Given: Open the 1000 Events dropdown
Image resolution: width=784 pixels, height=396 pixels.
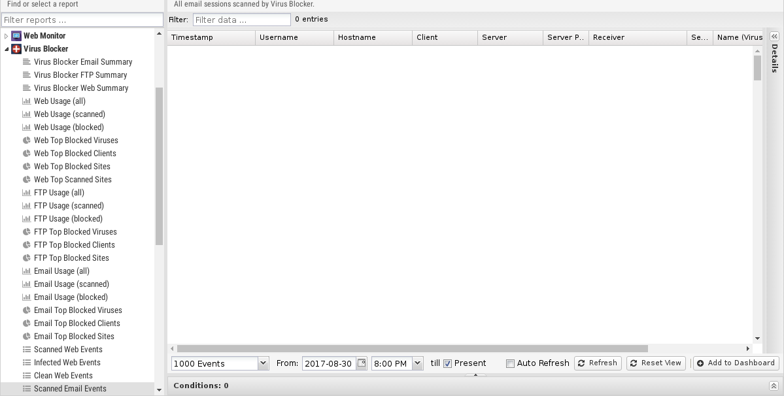Looking at the screenshot, I should [263, 363].
